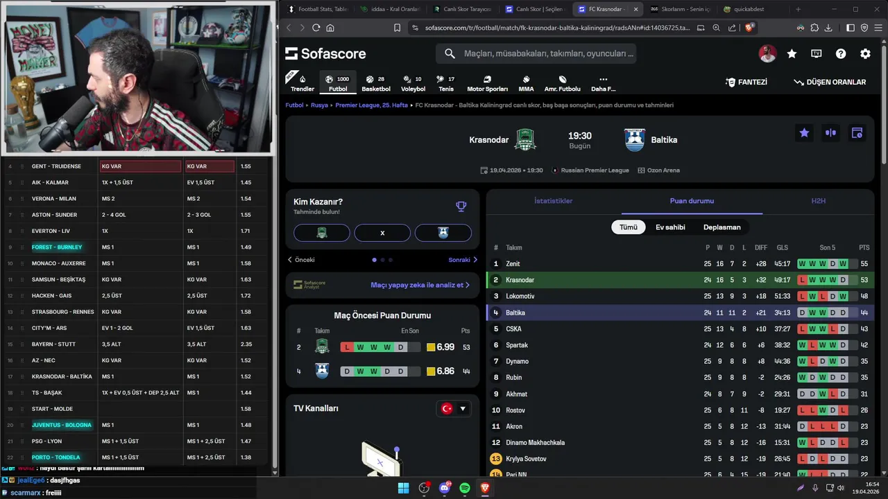The width and height of the screenshot is (888, 499).
Task: Bookmark this page in the browser
Action: coord(397,28)
